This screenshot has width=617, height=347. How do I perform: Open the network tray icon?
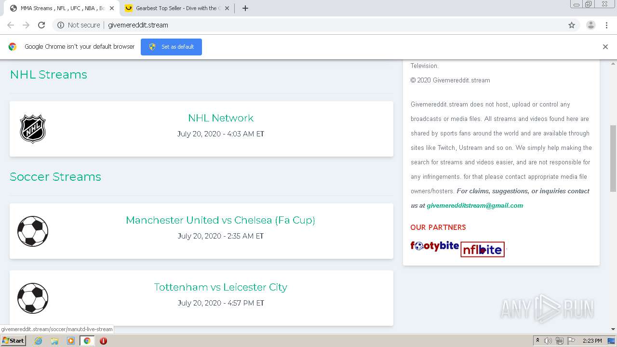(560, 341)
